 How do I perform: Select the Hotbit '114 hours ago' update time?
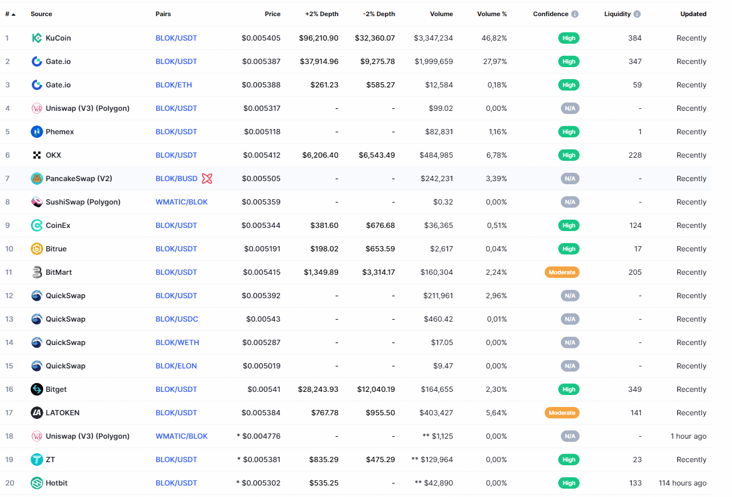[x=682, y=483]
